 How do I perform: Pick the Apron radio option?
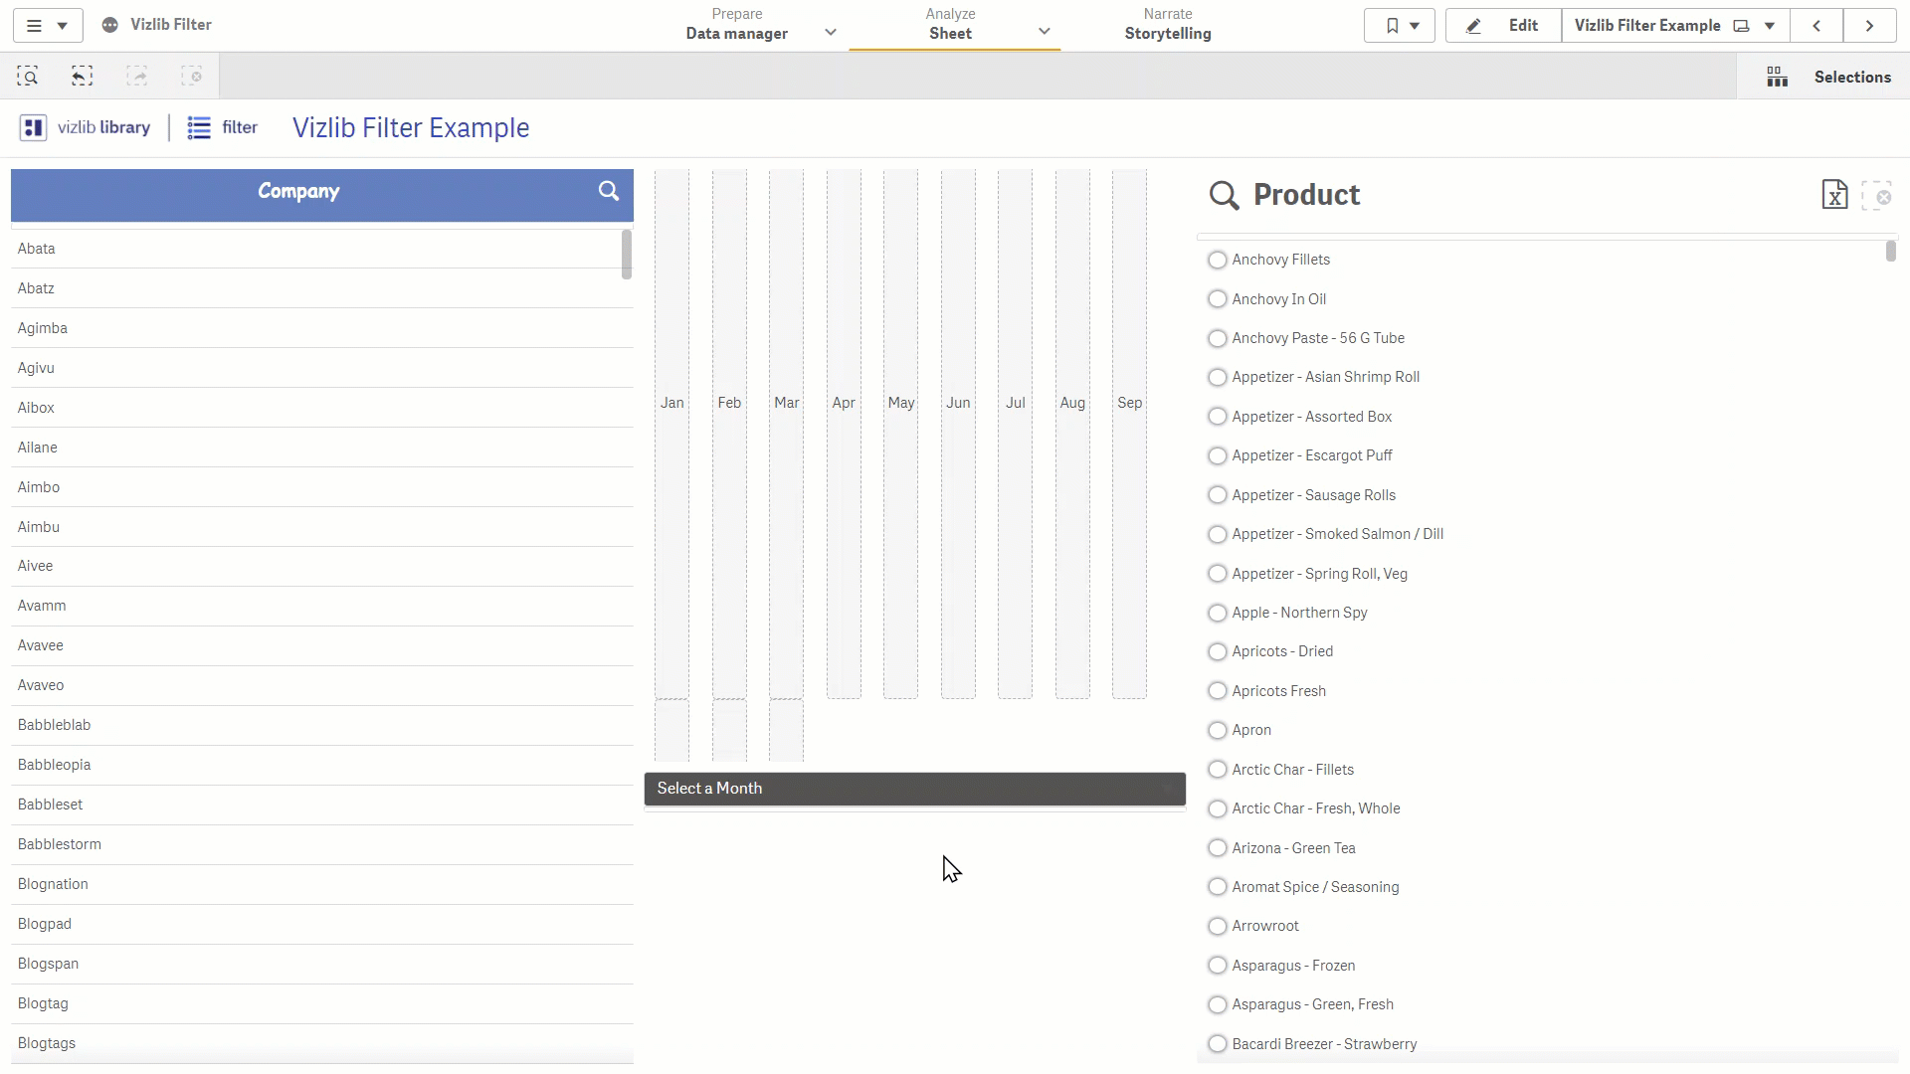1217,731
